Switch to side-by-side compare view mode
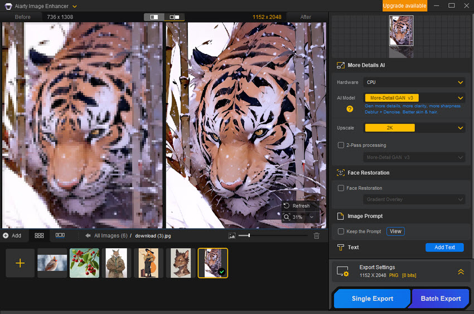Viewport: 474px width, 314px height. coord(174,17)
